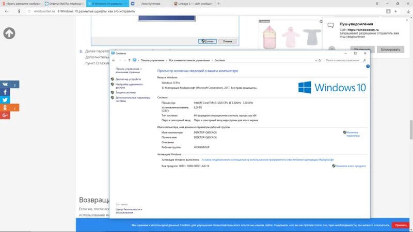Screen dimensions: 413x232
Task: Click the page vertical scrollbar thumb
Action: pos(411,130)
